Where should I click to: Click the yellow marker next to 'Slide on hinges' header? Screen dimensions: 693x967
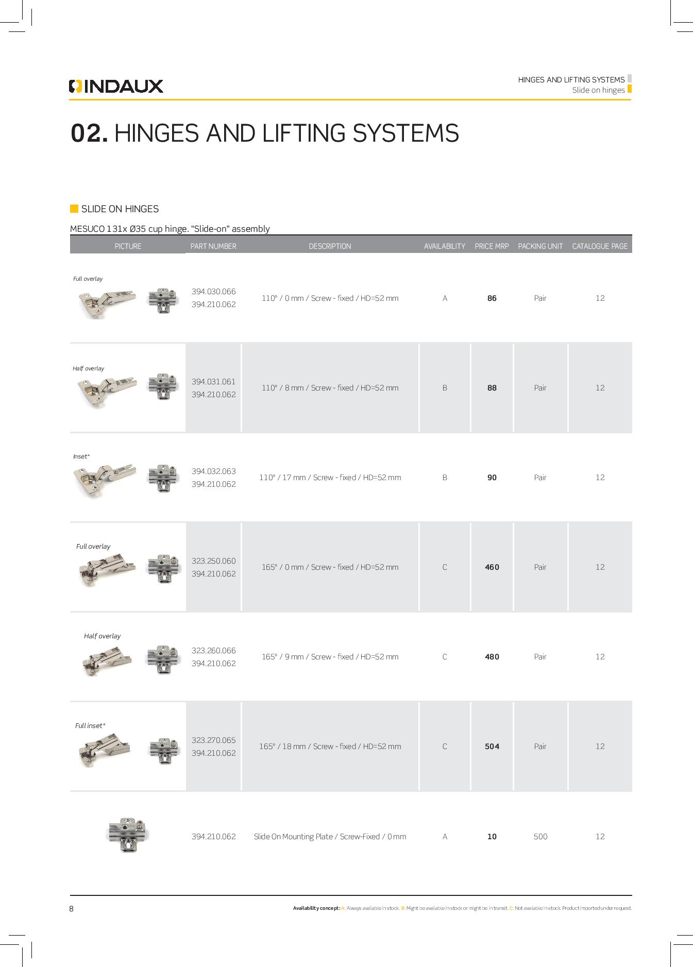[629, 89]
